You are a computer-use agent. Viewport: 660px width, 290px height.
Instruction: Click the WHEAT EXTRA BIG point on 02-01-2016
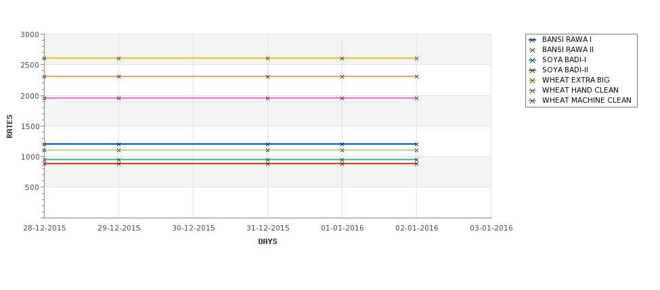417,58
